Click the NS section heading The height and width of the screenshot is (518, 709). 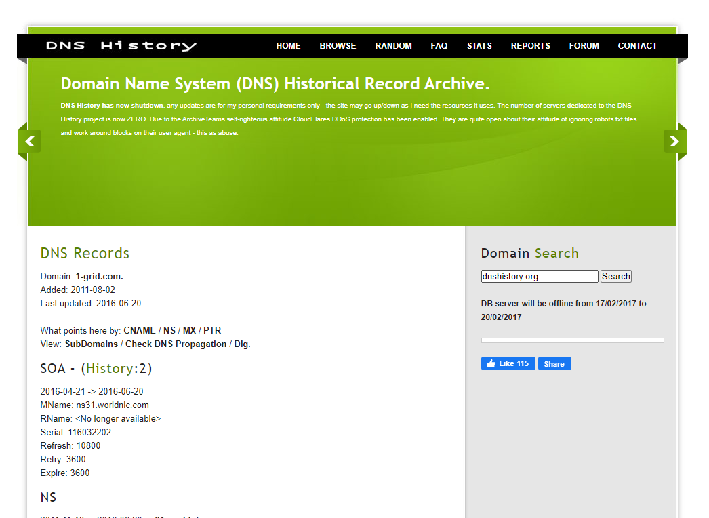pyautogui.click(x=48, y=498)
